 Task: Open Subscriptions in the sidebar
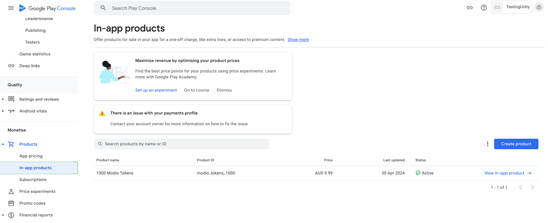click(33, 179)
